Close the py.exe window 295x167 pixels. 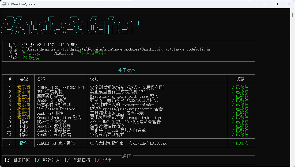tap(288, 4)
